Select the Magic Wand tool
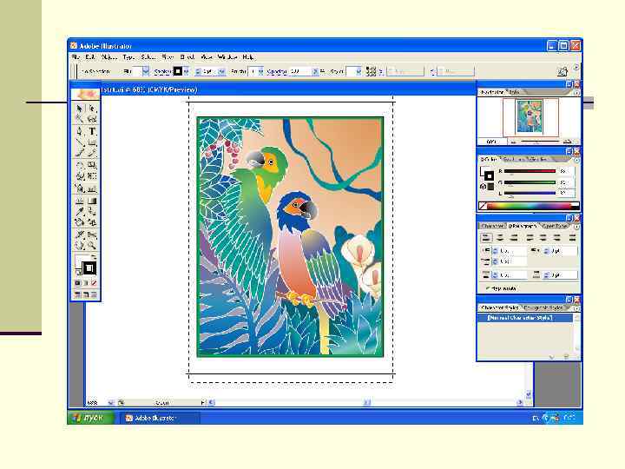The width and height of the screenshot is (625, 469). tap(80, 119)
